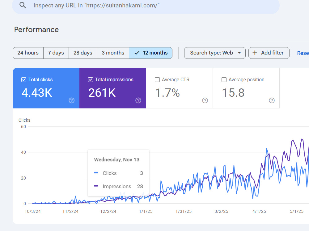
Task: Click the 15.8 average position value
Action: pos(233,93)
